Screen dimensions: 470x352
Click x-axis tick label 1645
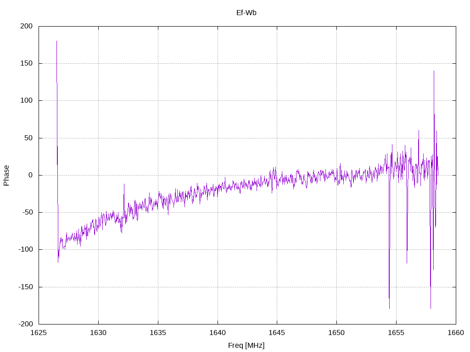pyautogui.click(x=277, y=333)
